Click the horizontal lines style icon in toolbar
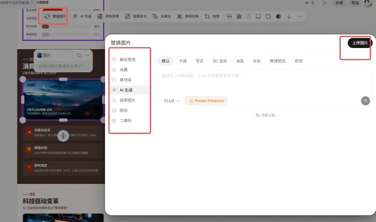 pyautogui.click(x=249, y=16)
